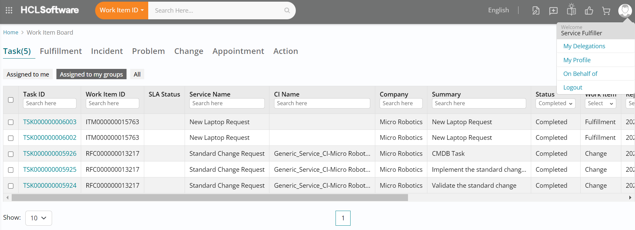Open the knowledge book lightbulb icon
Image resolution: width=635 pixels, height=230 pixels.
571,10
